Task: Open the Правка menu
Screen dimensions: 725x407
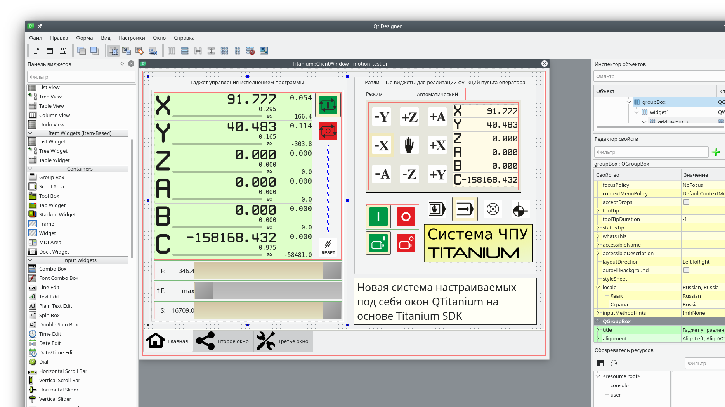Action: point(59,38)
